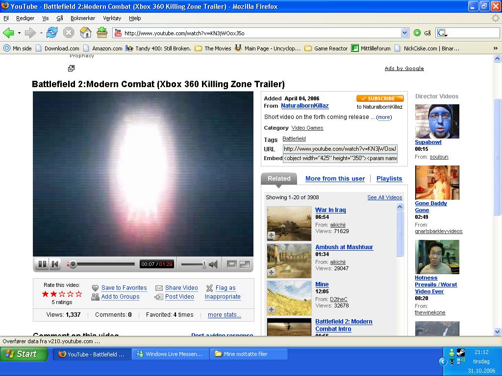Open the forward button history dropdown

coord(41,33)
